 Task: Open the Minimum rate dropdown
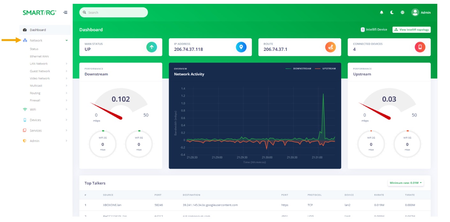(x=406, y=183)
